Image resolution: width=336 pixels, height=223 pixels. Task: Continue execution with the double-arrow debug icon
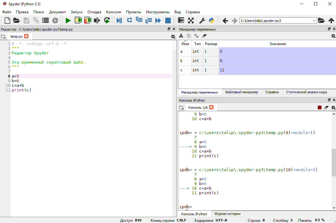pos(158,20)
